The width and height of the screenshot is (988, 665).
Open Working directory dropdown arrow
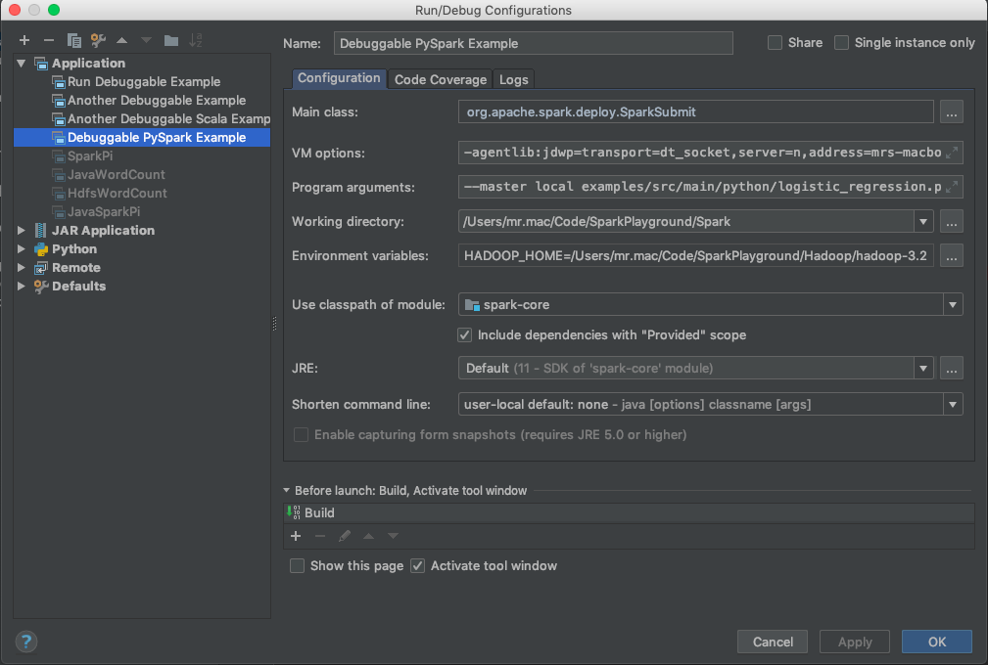point(923,221)
